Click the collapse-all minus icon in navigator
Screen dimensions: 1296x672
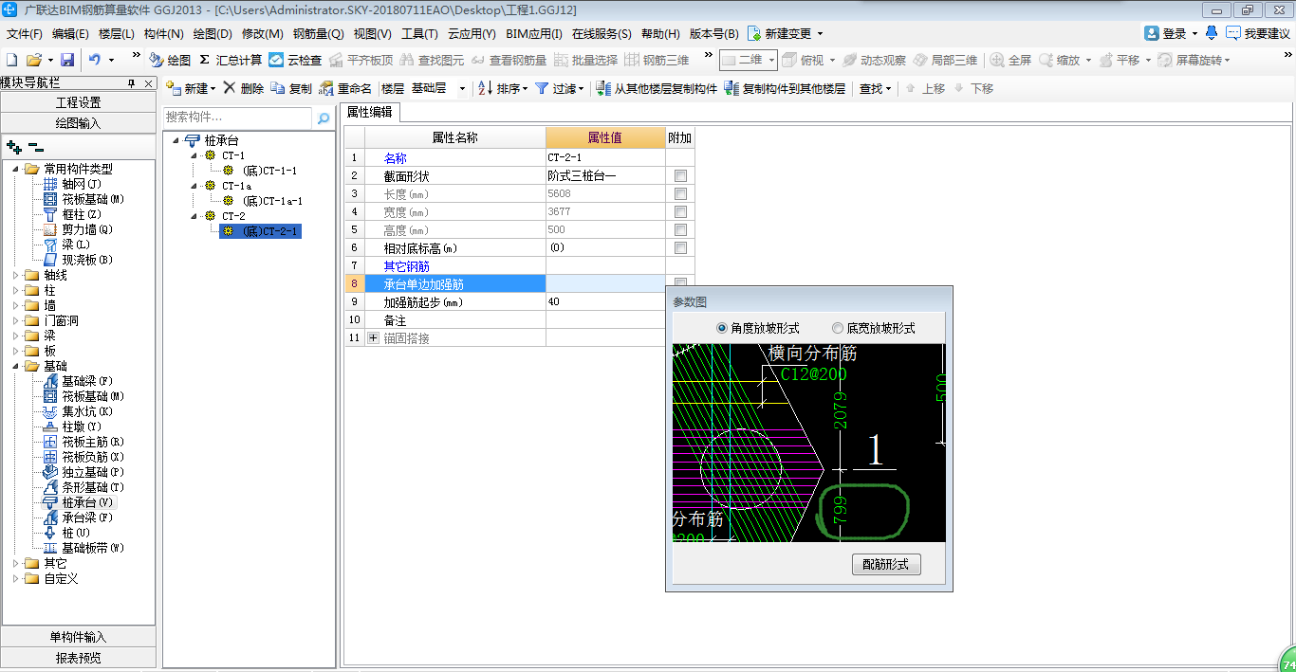36,147
